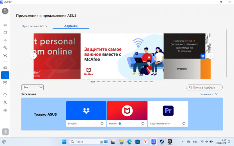The height and width of the screenshot is (146, 234).
Task: Open the weather widget icon on taskbar
Action: [4, 142]
